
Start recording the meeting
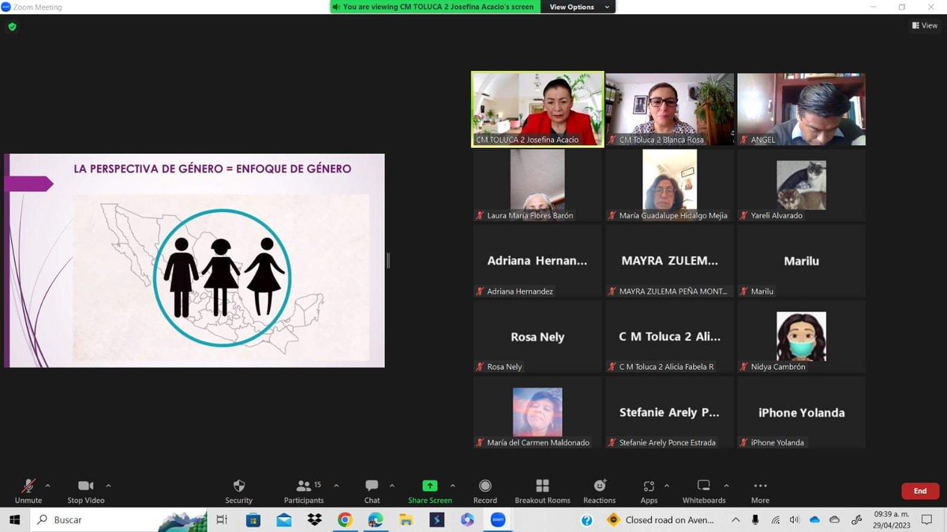pos(485,491)
